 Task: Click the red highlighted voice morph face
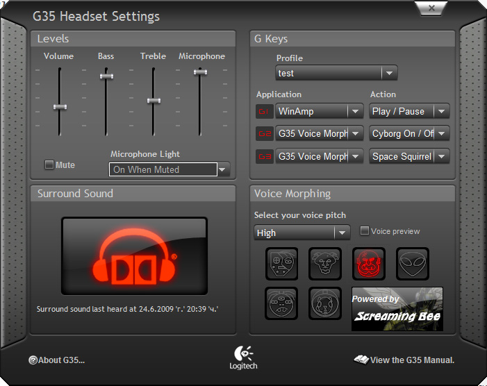[x=369, y=264]
